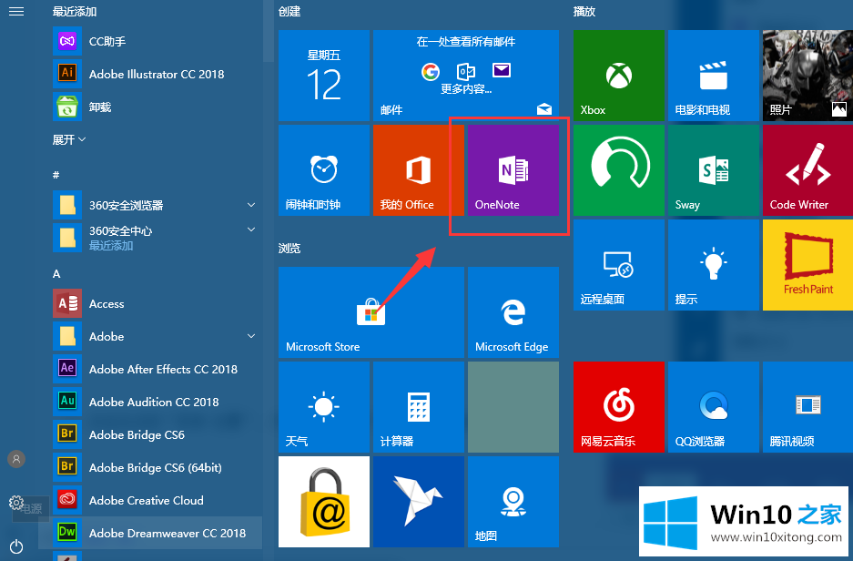The image size is (853, 561).
Task: Open the 360安全浏览器 folder icon
Action: point(67,205)
